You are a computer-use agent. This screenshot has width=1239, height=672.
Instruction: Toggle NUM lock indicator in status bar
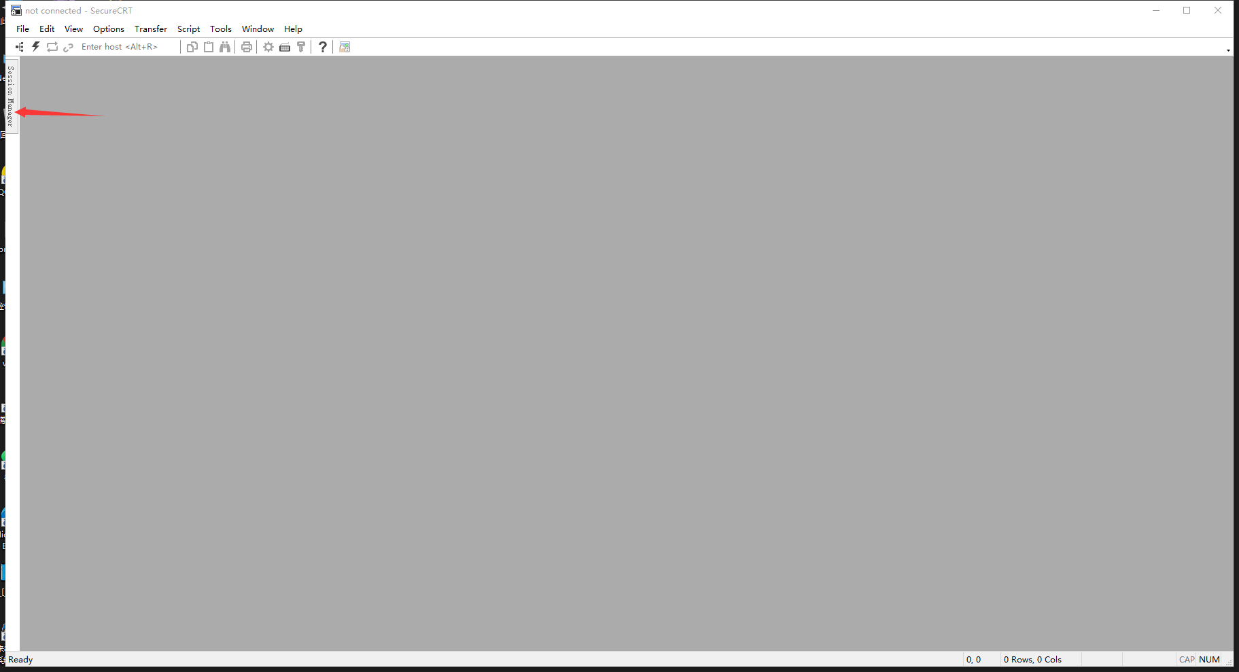(x=1209, y=659)
